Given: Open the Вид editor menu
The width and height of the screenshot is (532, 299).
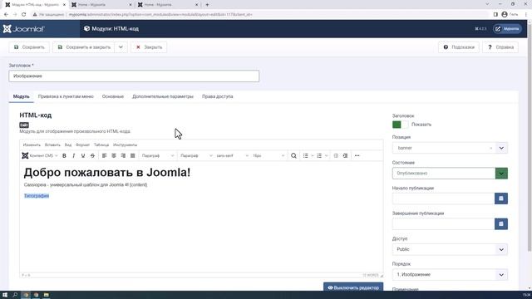Looking at the screenshot, I should [x=68, y=145].
